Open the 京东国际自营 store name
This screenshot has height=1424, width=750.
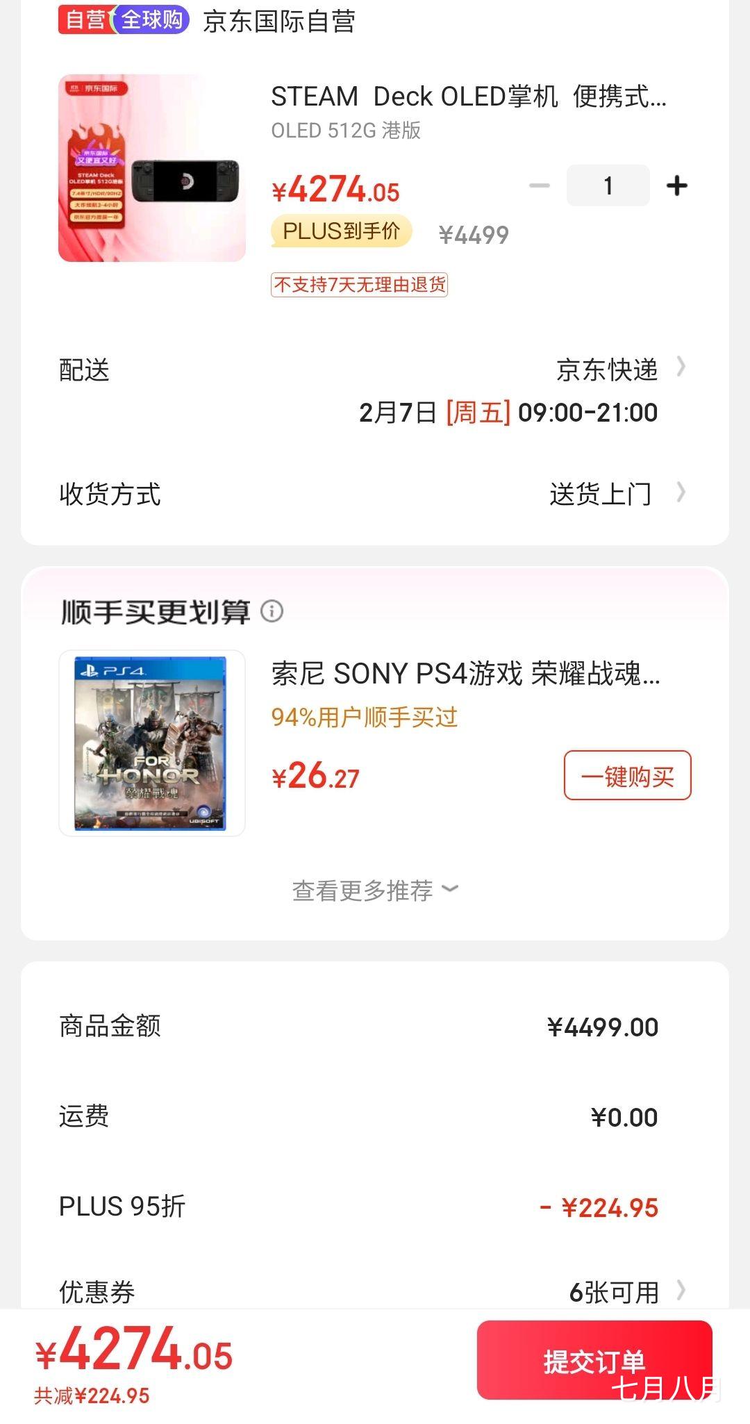click(279, 22)
